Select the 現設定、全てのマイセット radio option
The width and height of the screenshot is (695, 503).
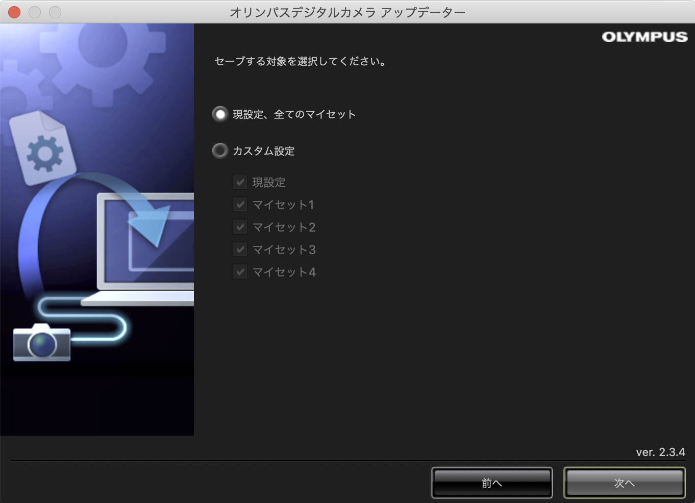[220, 114]
